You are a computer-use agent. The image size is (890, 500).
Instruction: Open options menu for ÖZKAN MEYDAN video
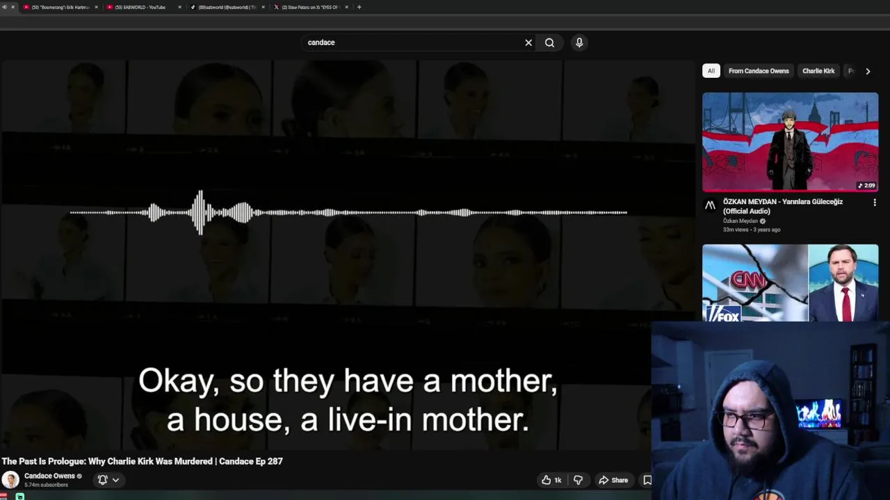(x=875, y=203)
